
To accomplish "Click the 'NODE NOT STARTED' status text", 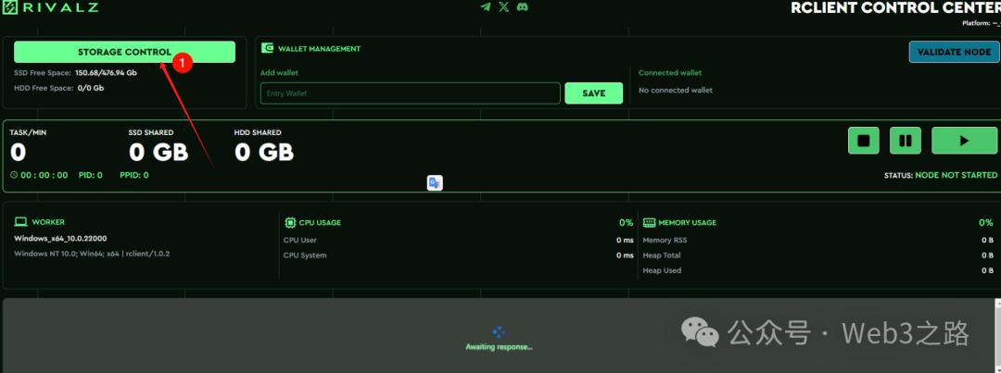I will tap(957, 175).
